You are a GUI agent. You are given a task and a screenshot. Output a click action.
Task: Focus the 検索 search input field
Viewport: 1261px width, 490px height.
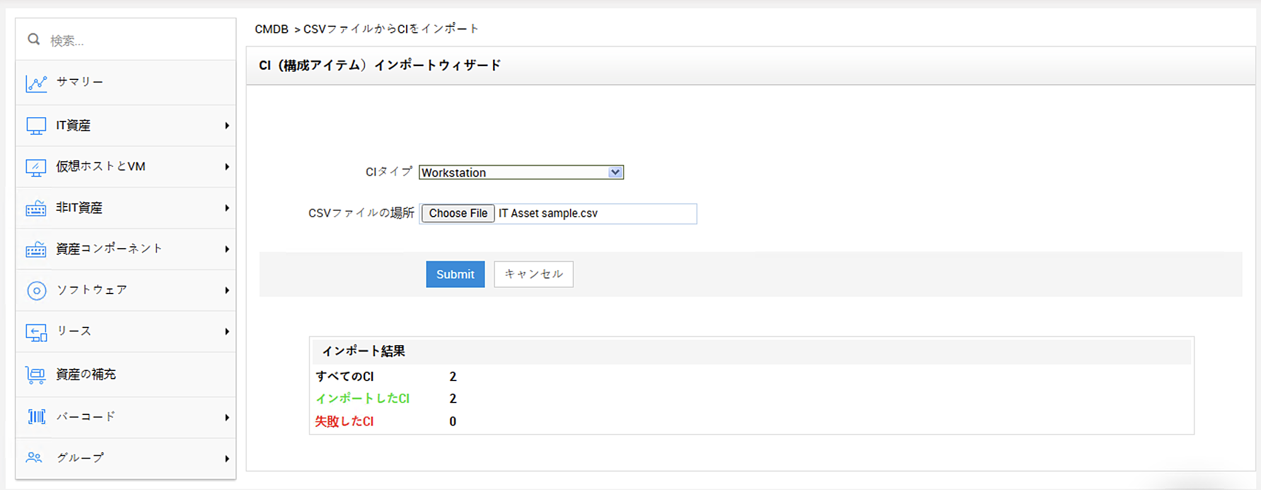[139, 41]
